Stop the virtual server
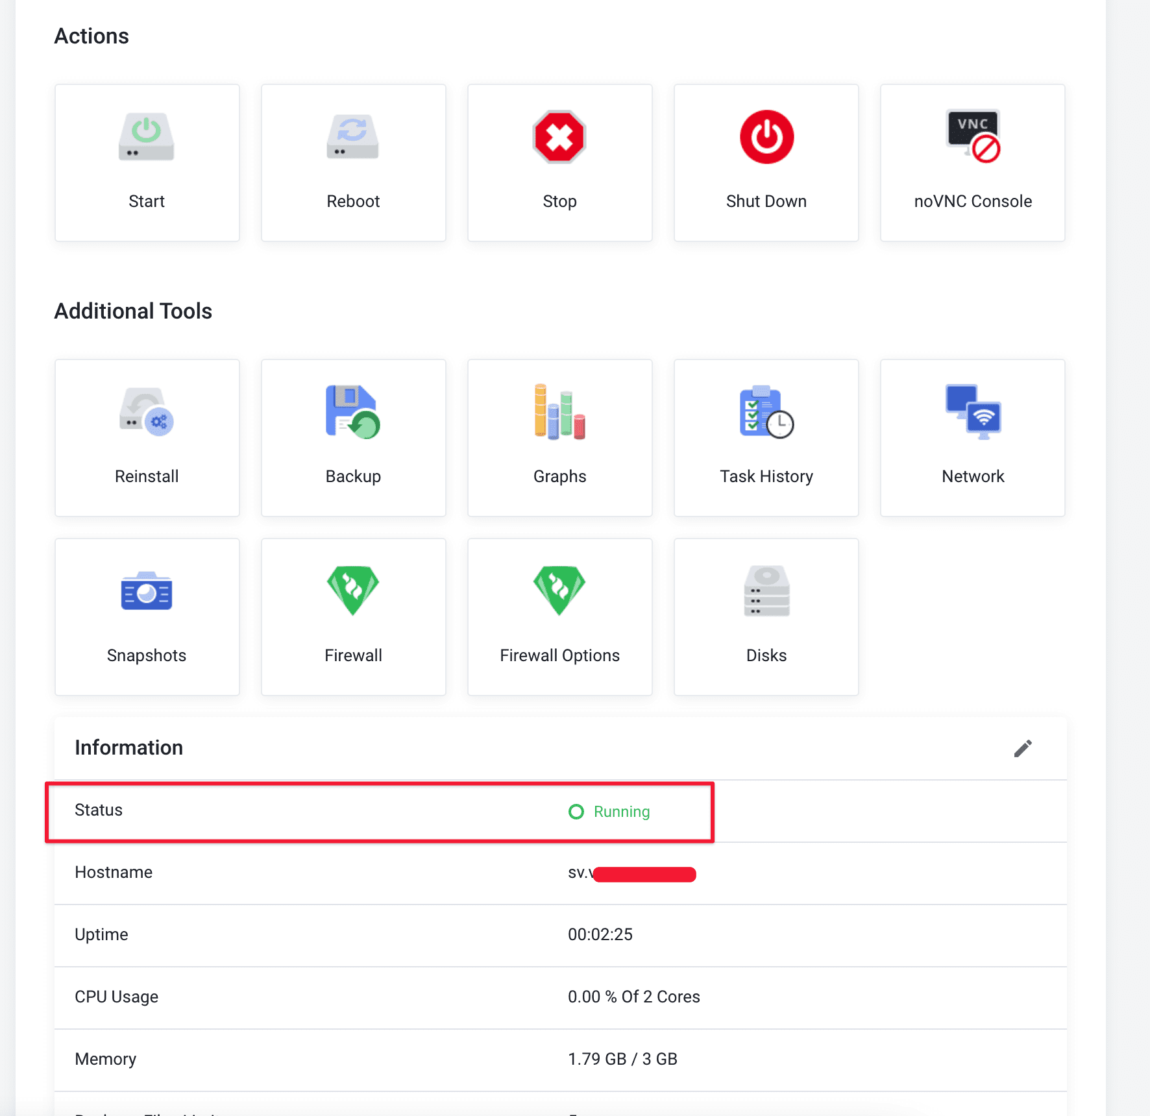Image resolution: width=1150 pixels, height=1116 pixels. click(559, 162)
